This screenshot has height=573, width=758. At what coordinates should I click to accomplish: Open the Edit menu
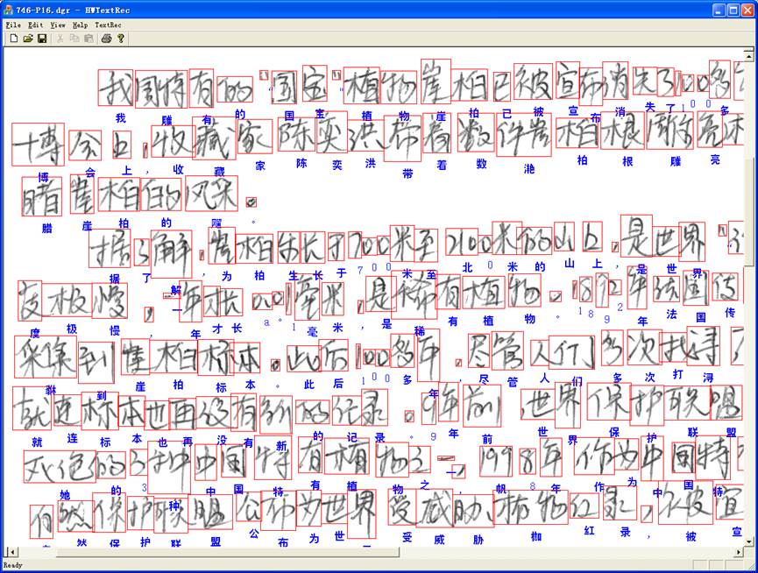click(x=35, y=25)
